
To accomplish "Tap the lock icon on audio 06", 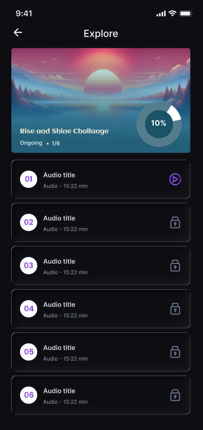I will click(x=175, y=395).
